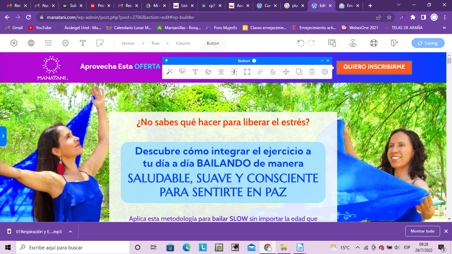Click the duplicate element icon
The width and height of the screenshot is (452, 254).
[x=299, y=72]
